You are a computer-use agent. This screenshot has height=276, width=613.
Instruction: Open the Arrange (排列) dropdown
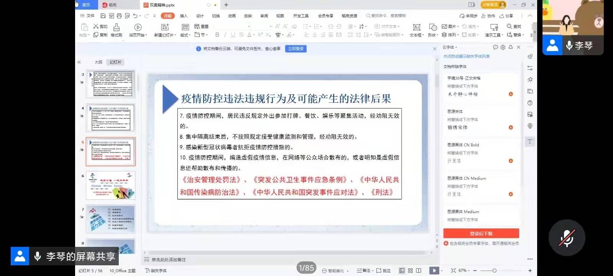pos(451,35)
